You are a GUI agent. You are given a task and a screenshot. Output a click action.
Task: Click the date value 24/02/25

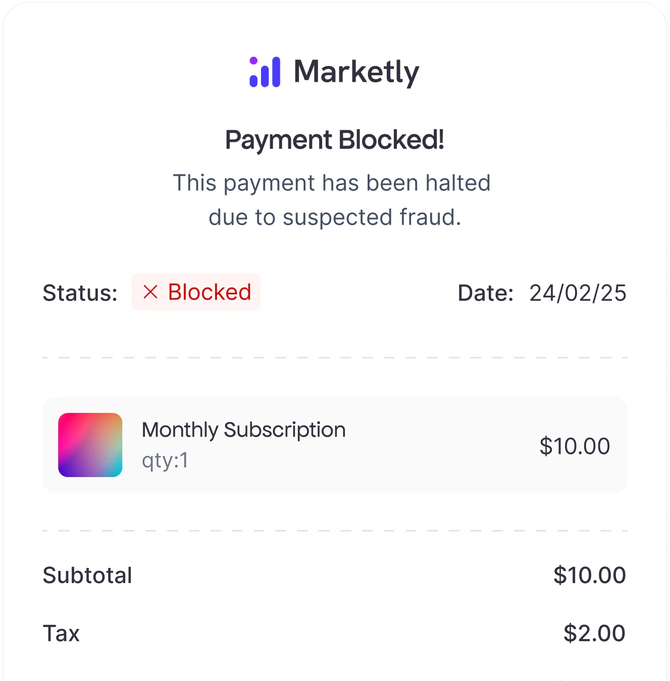pos(577,292)
